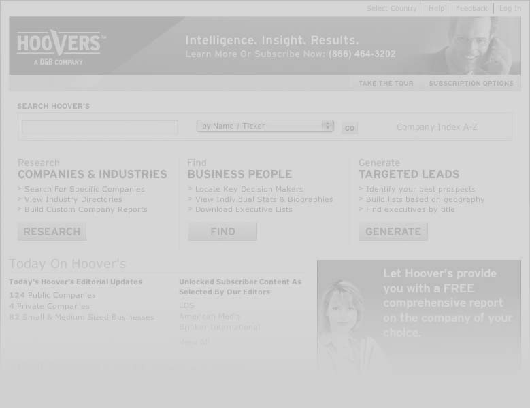Click the 124 Public Companies link
This screenshot has height=408, width=530.
click(x=52, y=295)
